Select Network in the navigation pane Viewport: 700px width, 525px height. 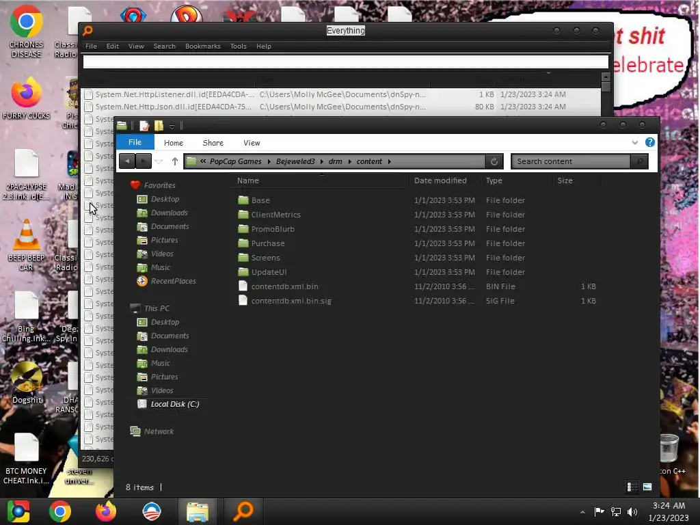point(159,431)
